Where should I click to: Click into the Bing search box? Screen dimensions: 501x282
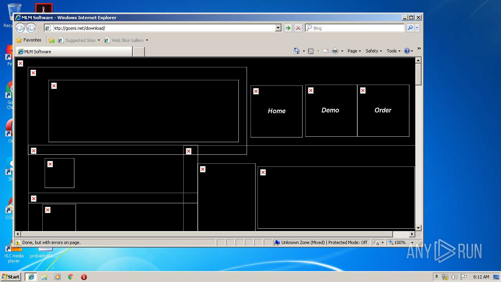click(355, 28)
